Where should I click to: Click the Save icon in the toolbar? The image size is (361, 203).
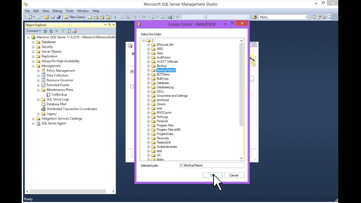[53, 17]
